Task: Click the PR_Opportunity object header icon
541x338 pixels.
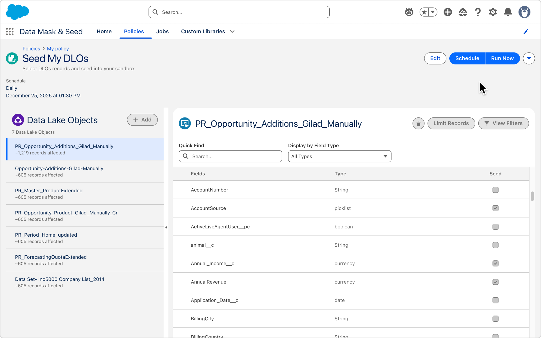Action: coord(185,123)
